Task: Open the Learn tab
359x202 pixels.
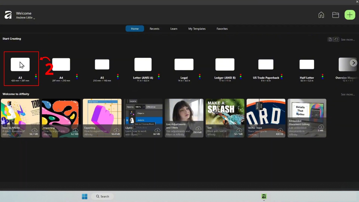Action: [x=174, y=29]
